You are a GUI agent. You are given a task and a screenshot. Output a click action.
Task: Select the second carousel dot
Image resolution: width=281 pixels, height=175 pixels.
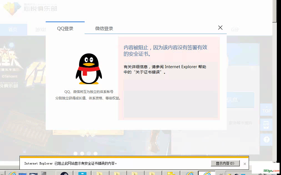click(82, 154)
